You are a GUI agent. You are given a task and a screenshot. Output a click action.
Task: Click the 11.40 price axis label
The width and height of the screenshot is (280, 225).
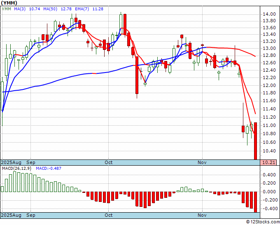point(269,109)
